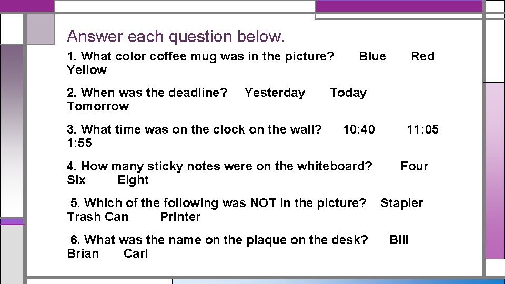Choose Brian as the desk plaque name

(83, 253)
